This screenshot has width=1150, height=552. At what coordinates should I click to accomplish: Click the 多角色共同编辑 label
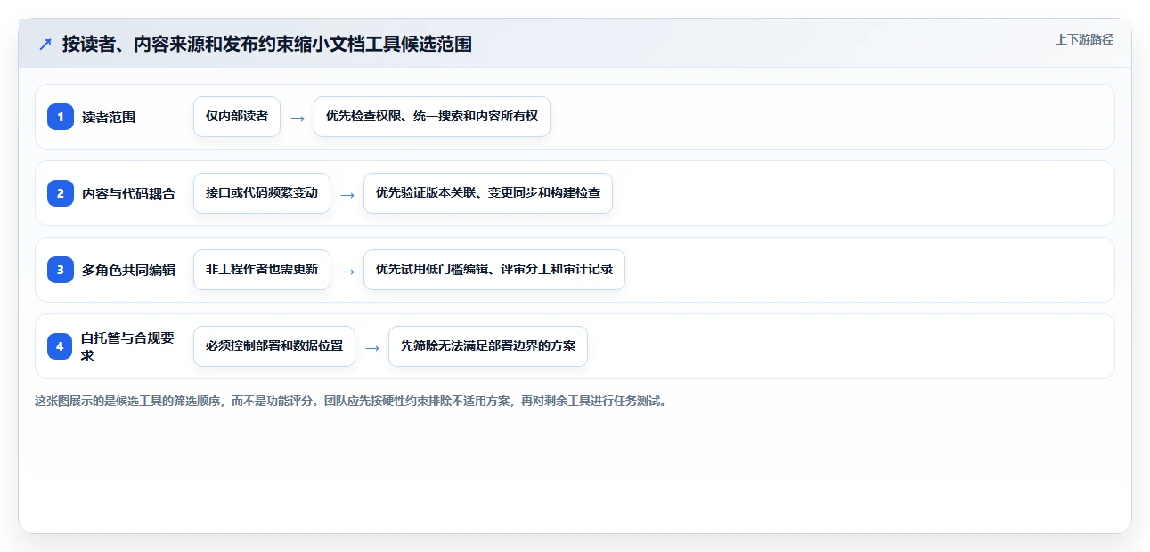point(128,270)
